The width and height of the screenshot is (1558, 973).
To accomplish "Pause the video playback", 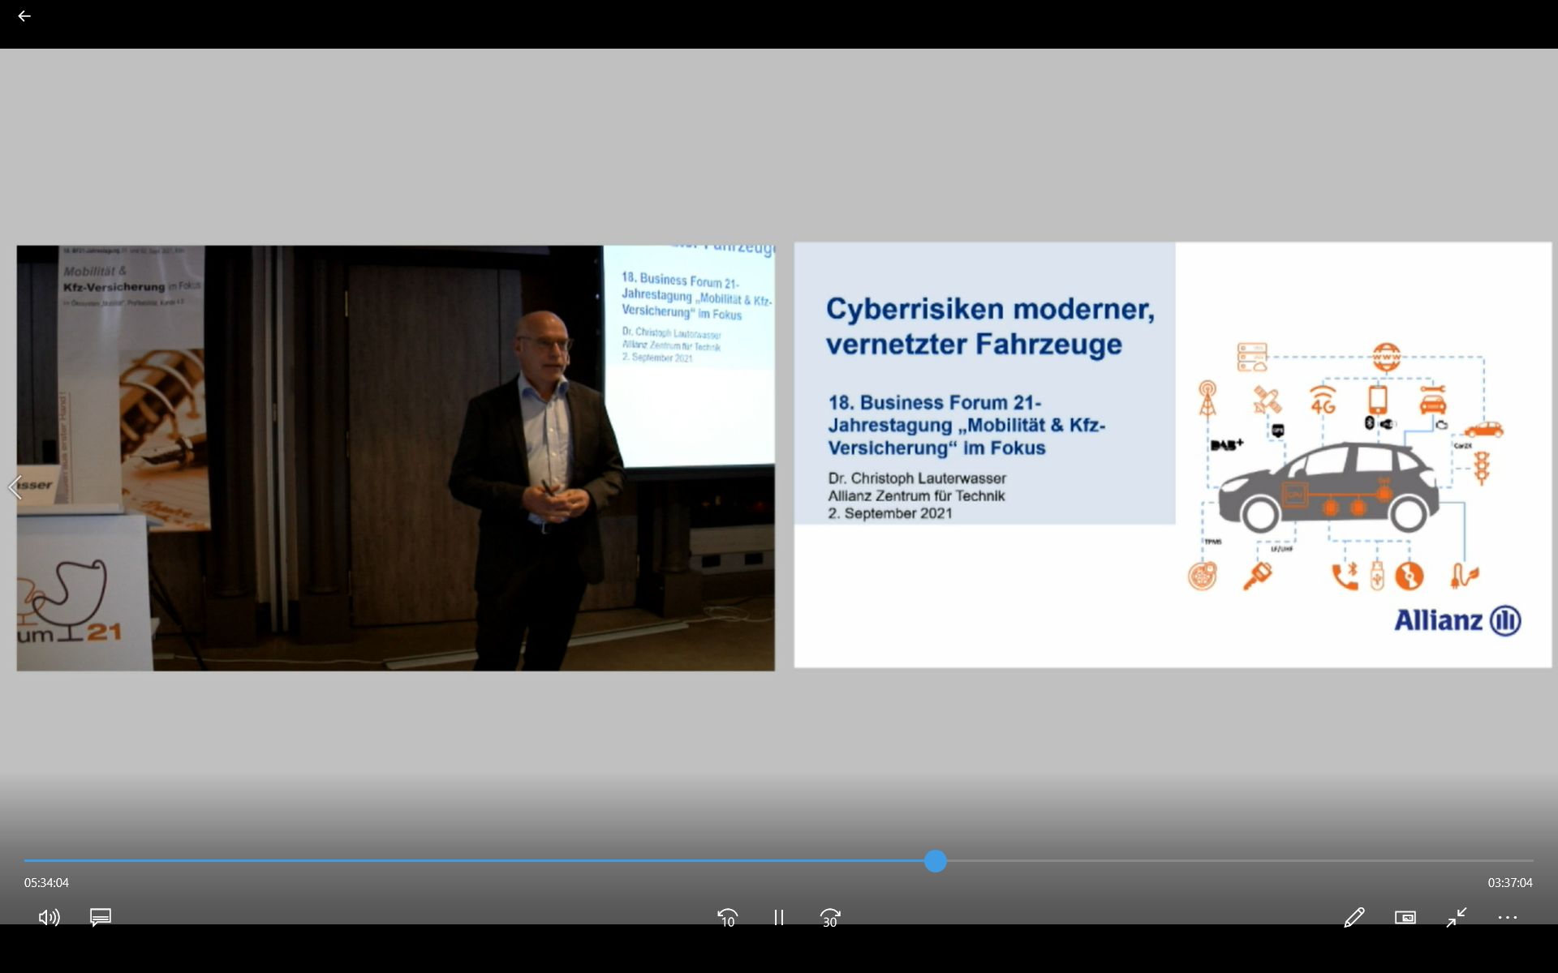I will pyautogui.click(x=778, y=917).
